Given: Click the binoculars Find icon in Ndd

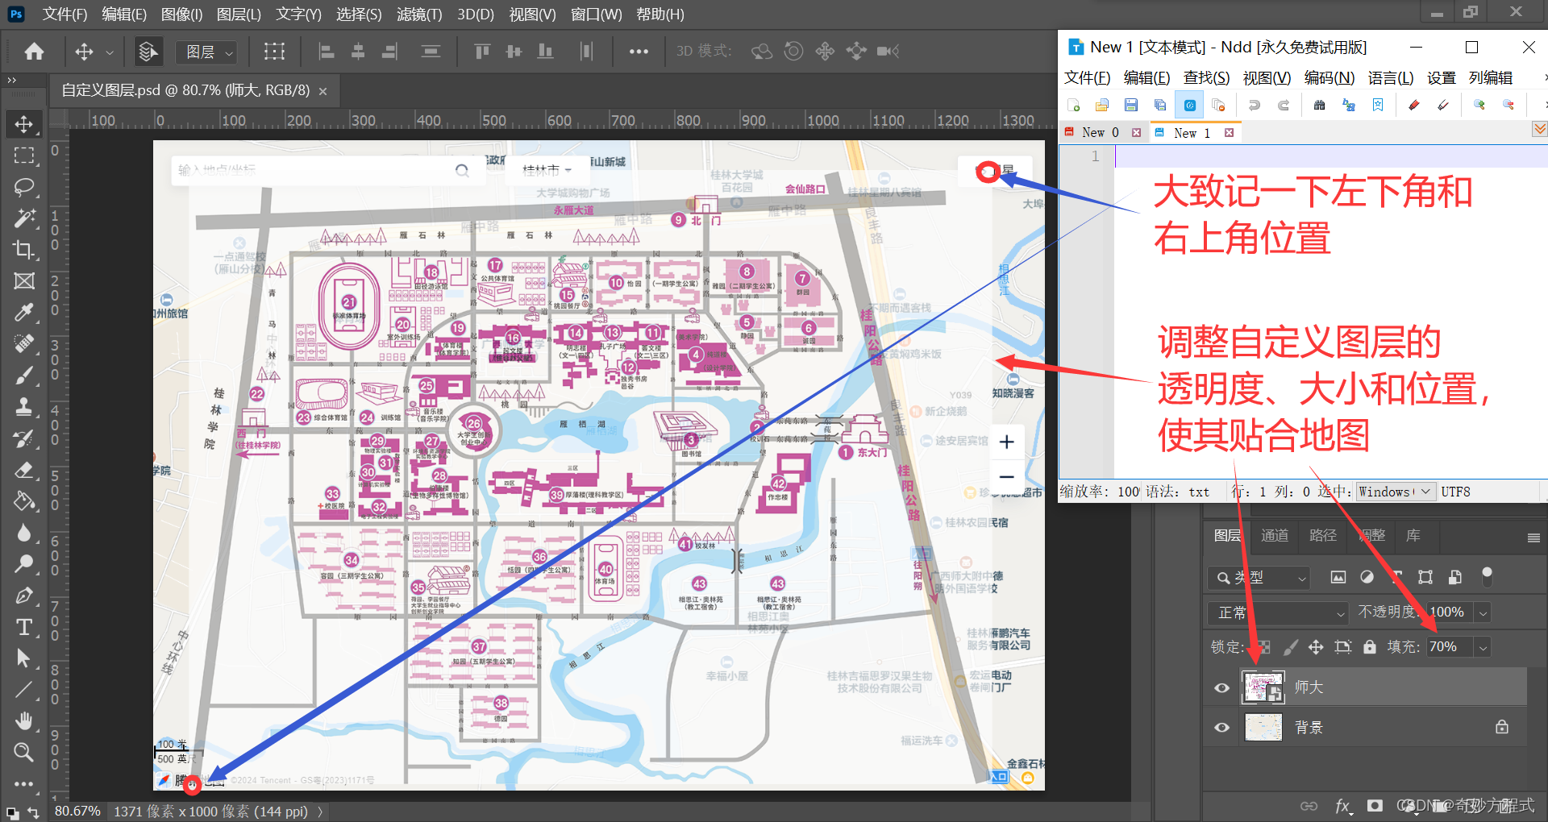Looking at the screenshot, I should pyautogui.click(x=1320, y=105).
